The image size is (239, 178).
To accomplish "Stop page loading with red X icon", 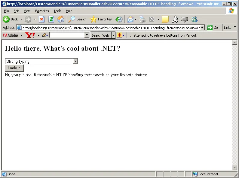I will tap(41, 19).
